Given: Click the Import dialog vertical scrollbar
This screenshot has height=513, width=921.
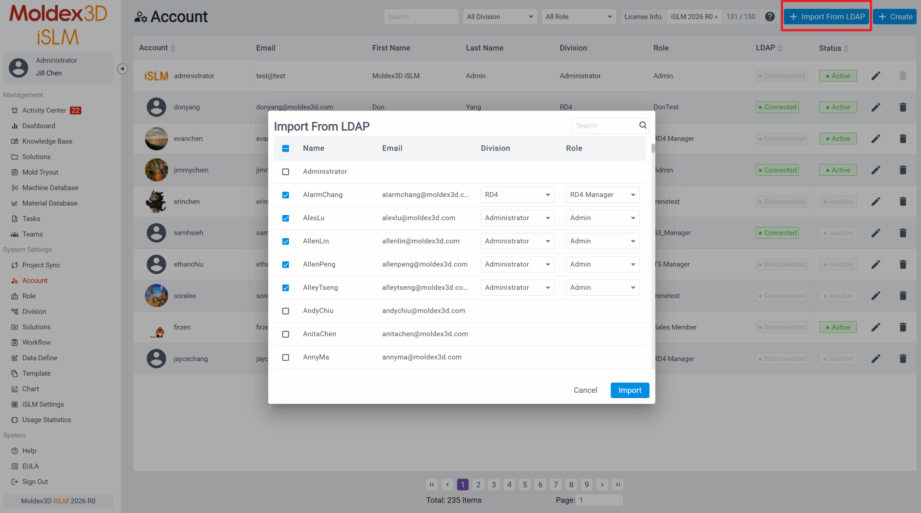Looking at the screenshot, I should click(653, 148).
